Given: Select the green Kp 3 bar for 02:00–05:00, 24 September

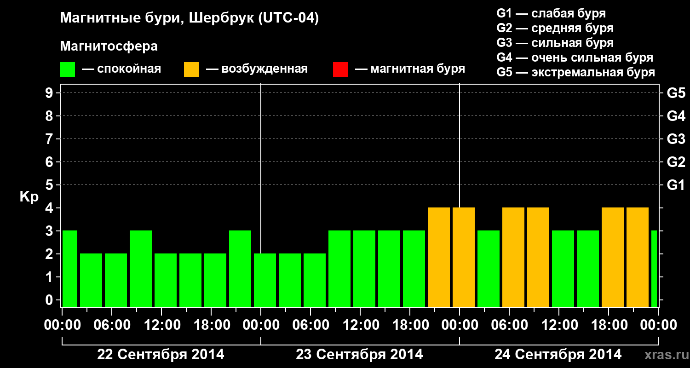Looking at the screenshot, I should pos(489,269).
